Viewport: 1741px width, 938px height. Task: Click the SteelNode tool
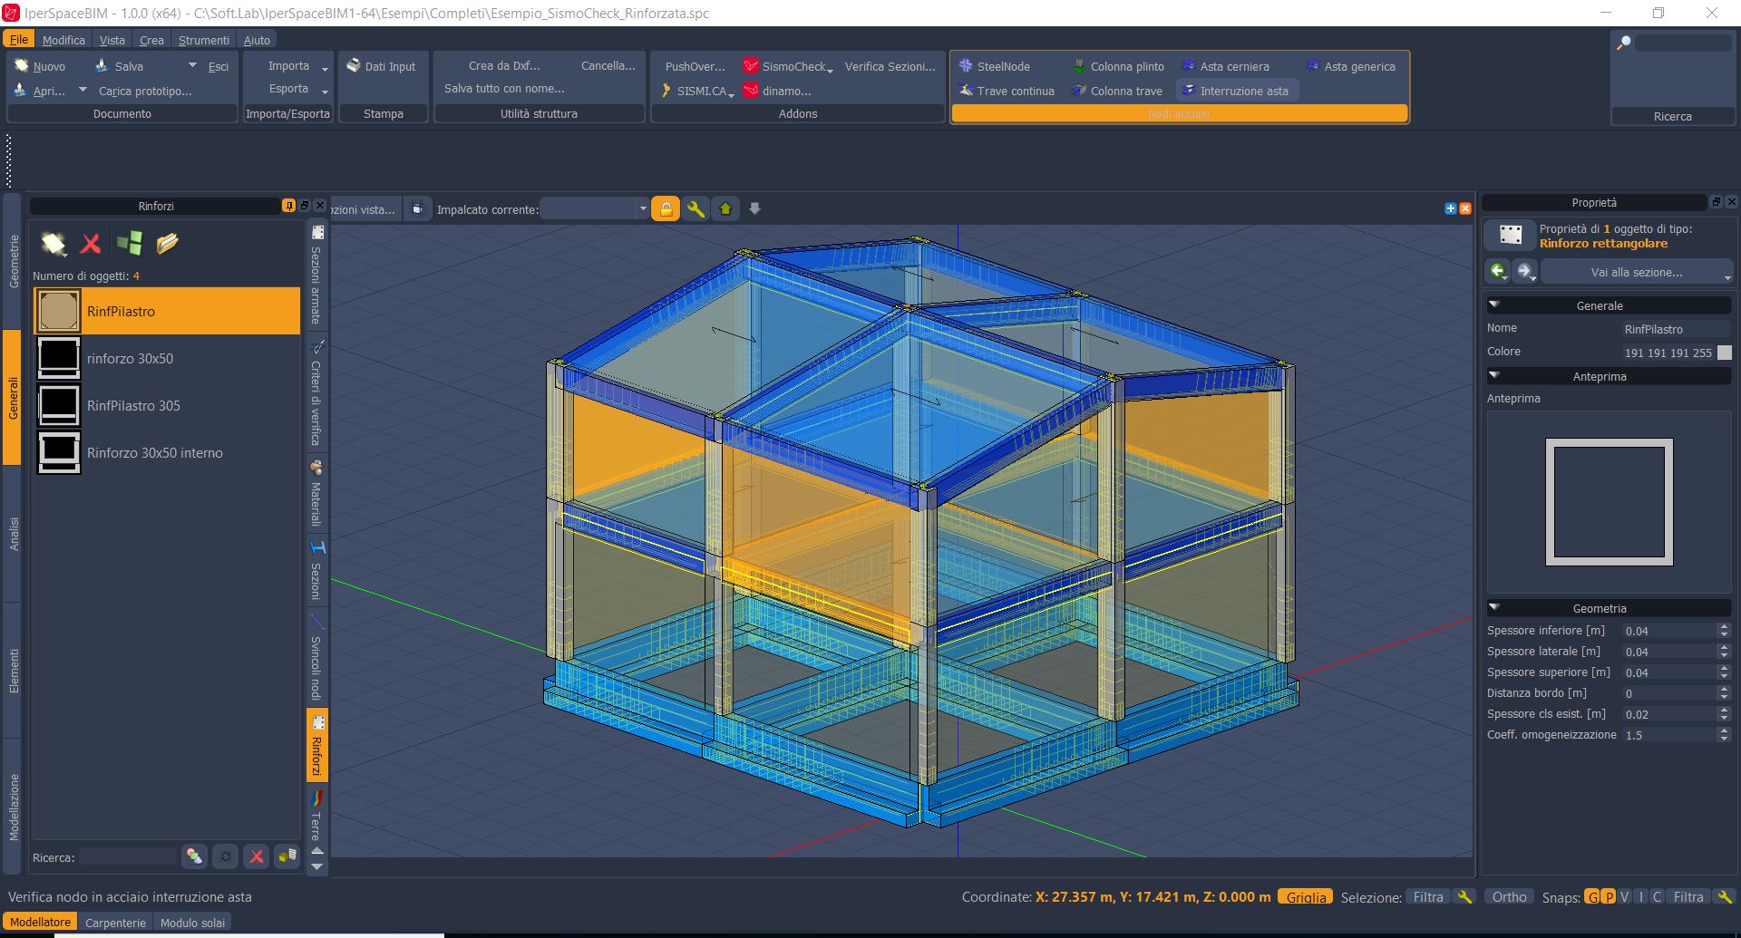(x=995, y=66)
